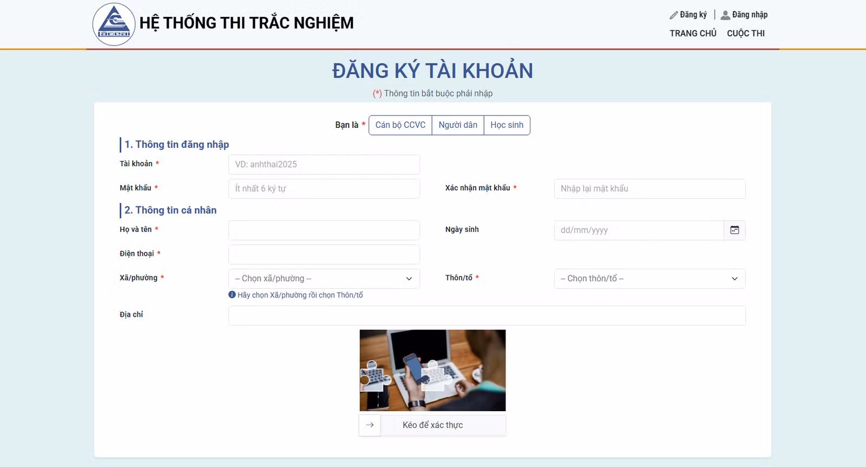Click the heading 2. Thông tin cá nhân

click(170, 210)
